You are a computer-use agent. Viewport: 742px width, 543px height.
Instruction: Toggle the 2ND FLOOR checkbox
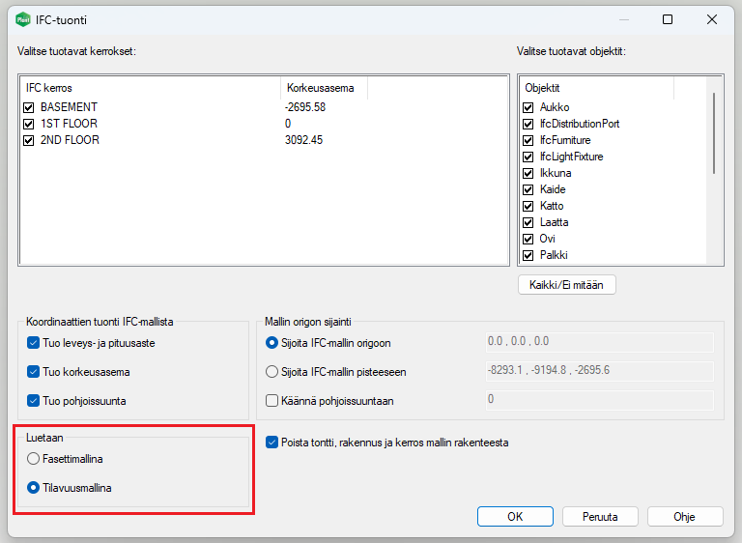tap(29, 140)
